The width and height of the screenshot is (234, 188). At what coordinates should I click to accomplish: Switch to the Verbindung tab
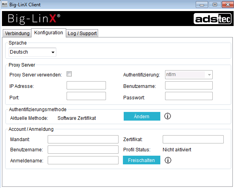click(17, 33)
